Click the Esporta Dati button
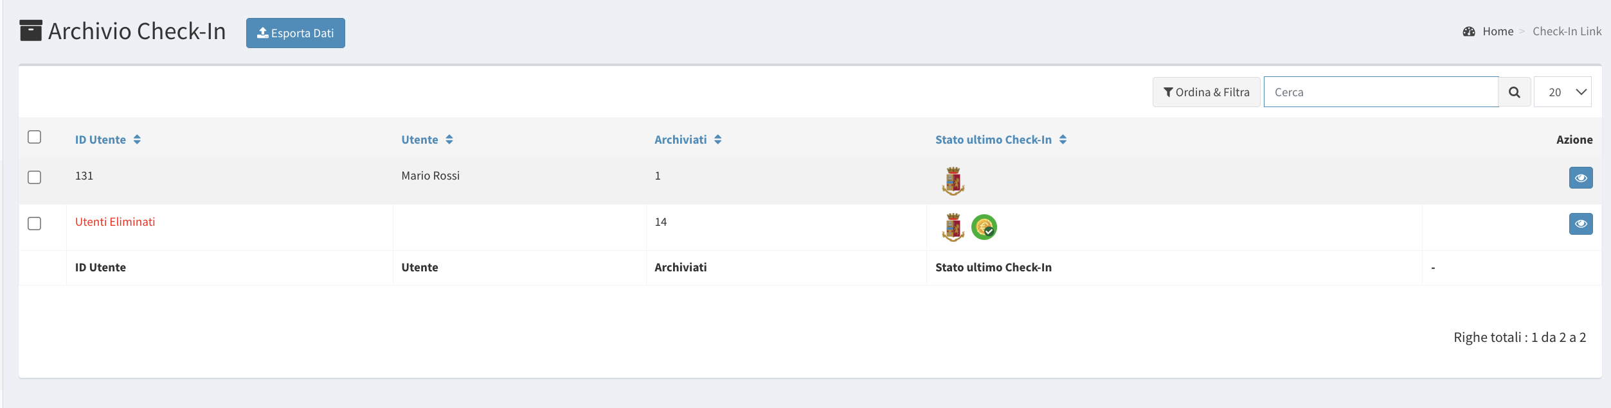Screen dimensions: 1611x408 coord(296,33)
